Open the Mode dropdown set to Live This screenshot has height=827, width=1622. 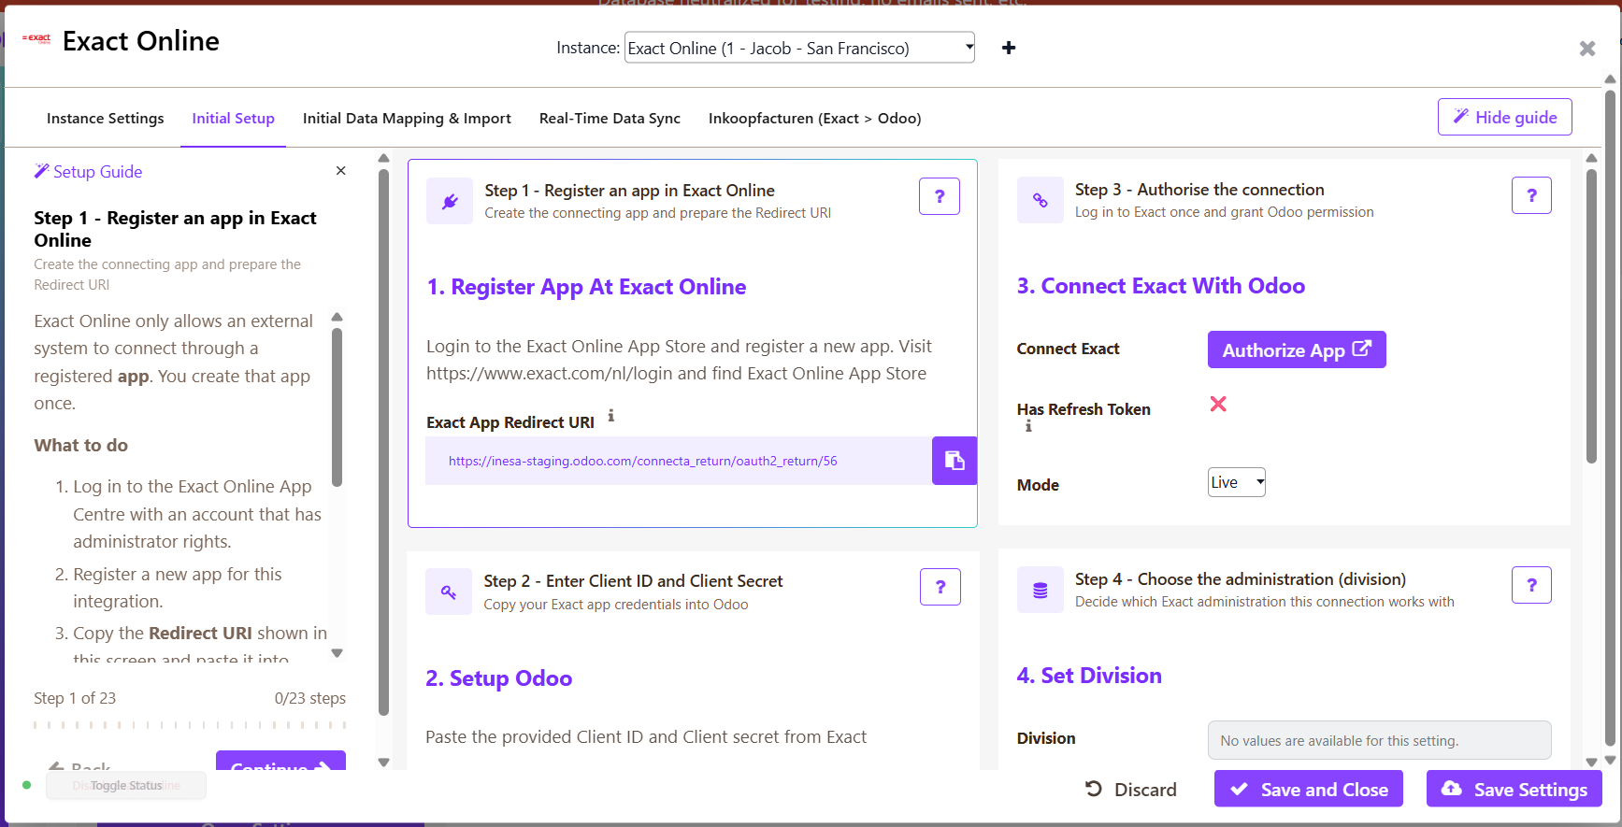[x=1236, y=482]
